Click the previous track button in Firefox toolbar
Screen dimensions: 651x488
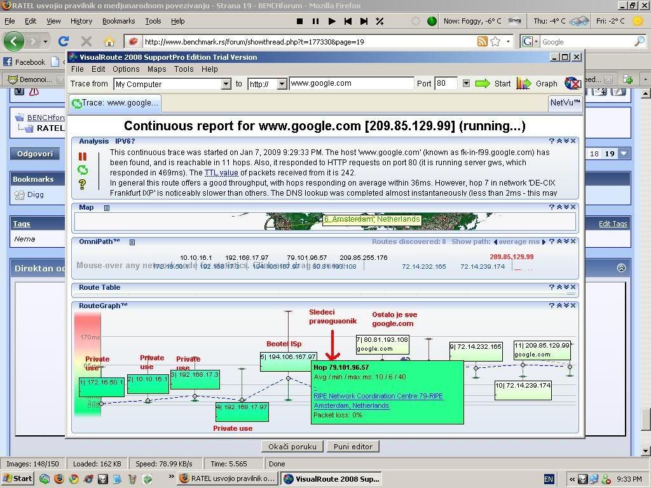348,21
